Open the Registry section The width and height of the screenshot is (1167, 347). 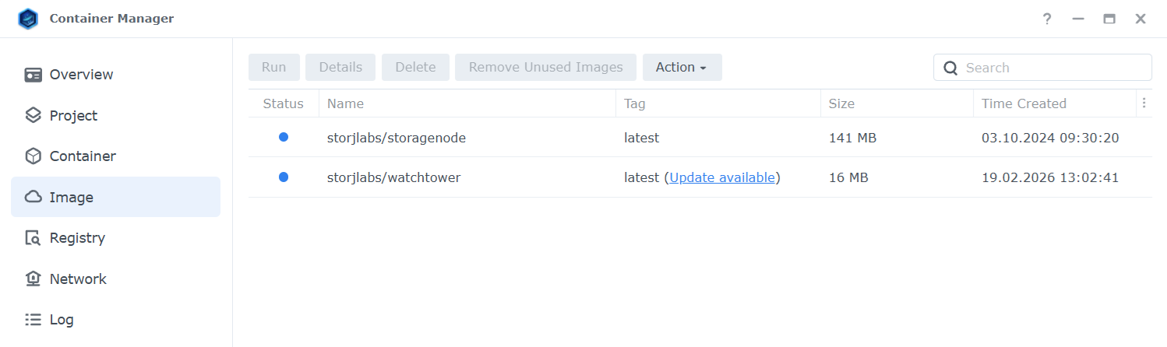[x=77, y=238]
